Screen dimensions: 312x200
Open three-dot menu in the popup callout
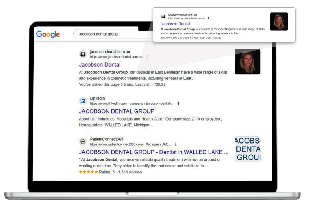tap(208, 18)
